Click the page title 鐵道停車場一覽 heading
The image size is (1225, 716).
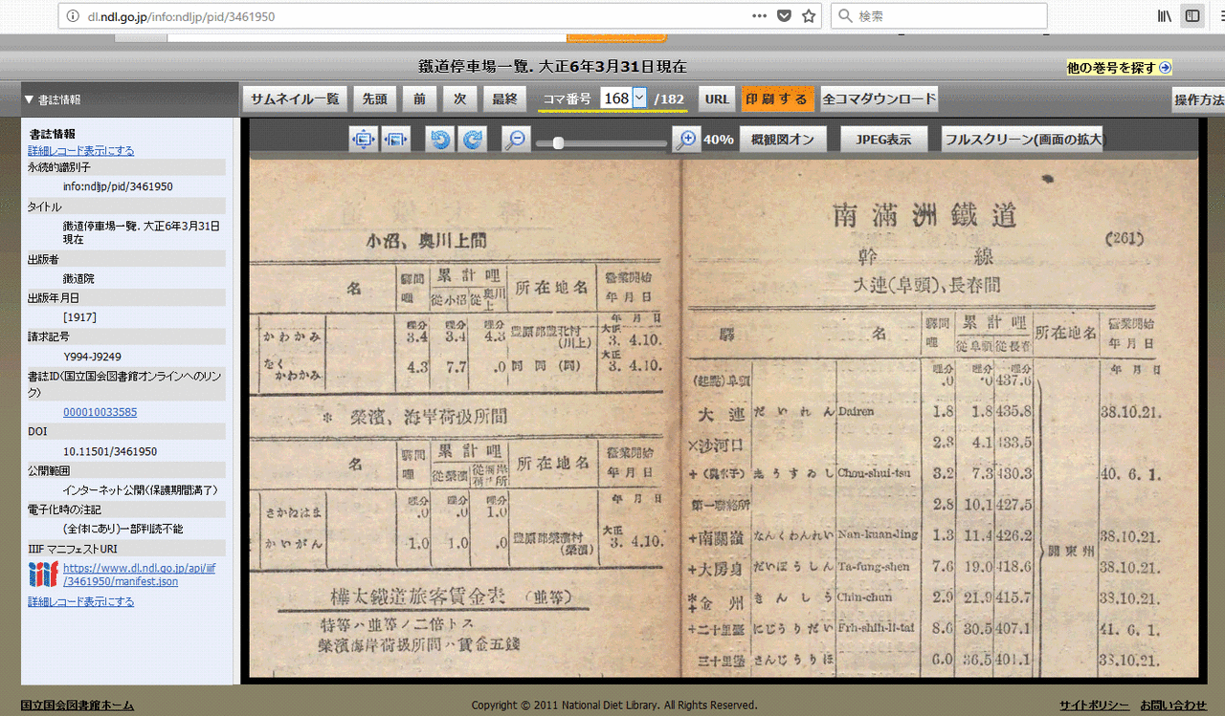click(552, 67)
